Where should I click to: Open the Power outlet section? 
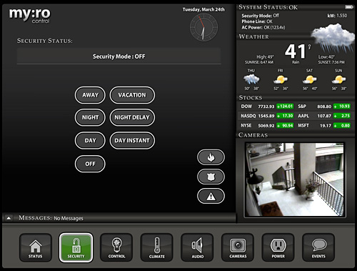pos(278,247)
